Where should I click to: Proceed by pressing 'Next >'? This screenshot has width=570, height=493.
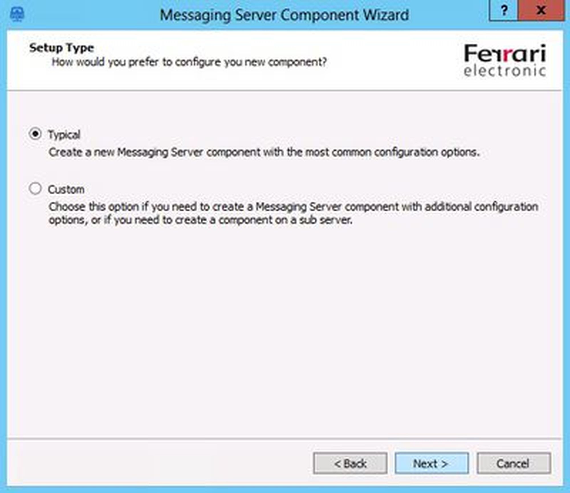tap(431, 464)
